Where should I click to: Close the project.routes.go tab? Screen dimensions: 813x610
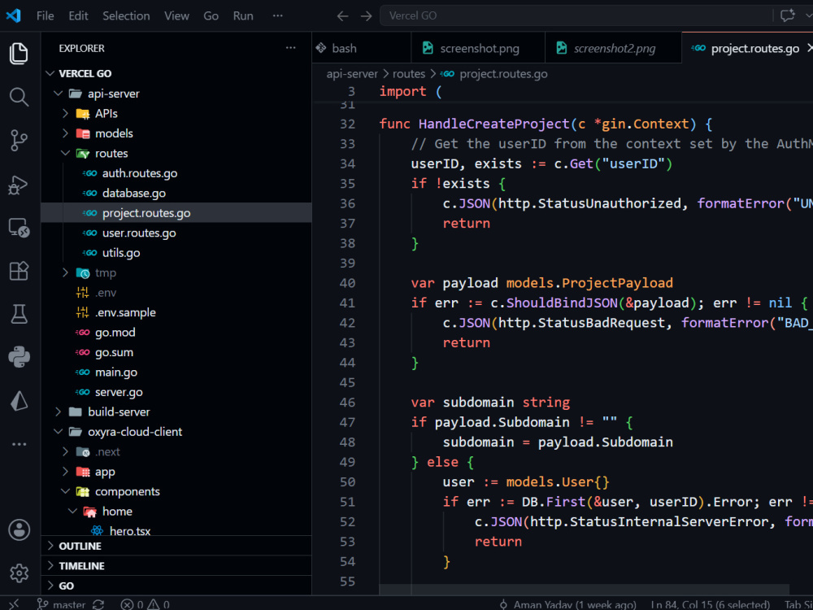809,48
